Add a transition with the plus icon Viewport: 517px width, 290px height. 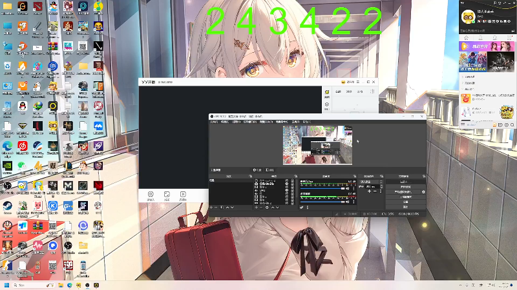(x=369, y=191)
